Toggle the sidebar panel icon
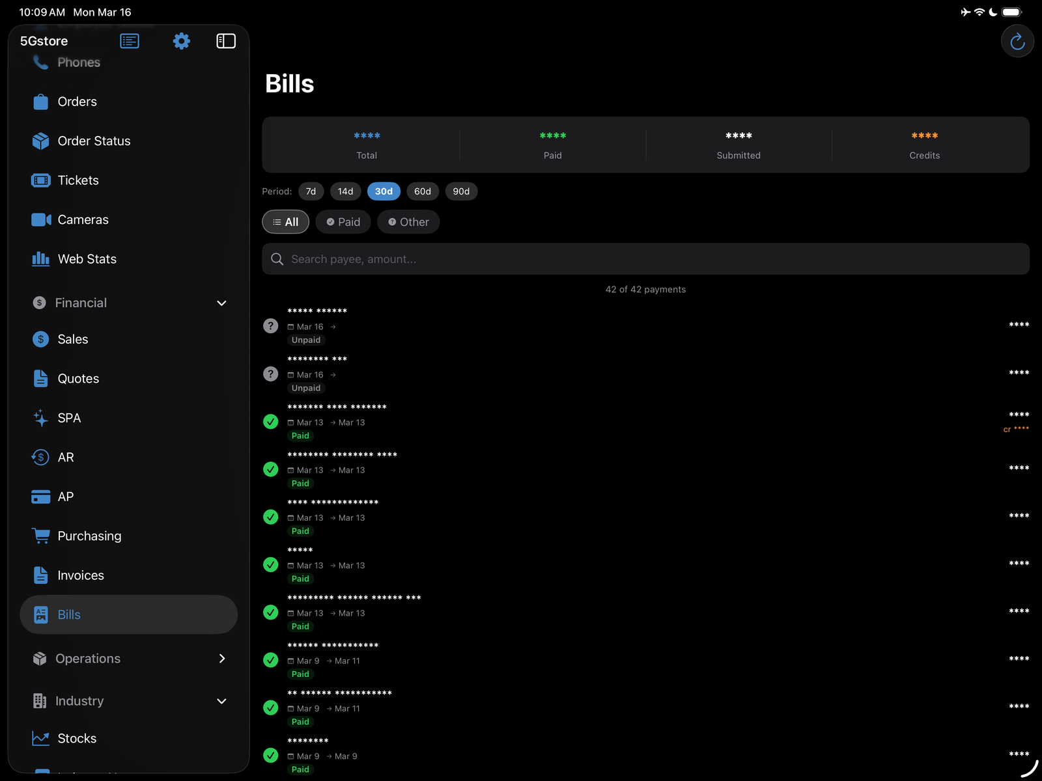 (x=226, y=40)
